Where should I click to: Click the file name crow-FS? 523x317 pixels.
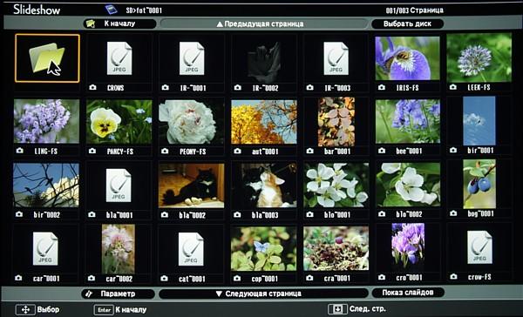tap(479, 277)
